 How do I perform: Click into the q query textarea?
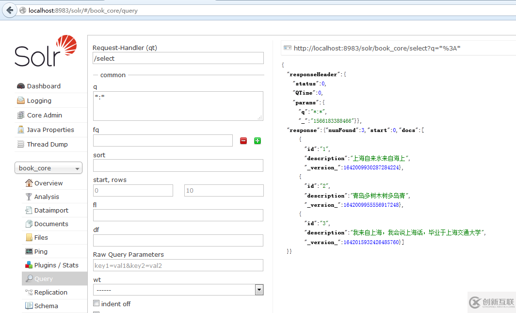click(178, 106)
